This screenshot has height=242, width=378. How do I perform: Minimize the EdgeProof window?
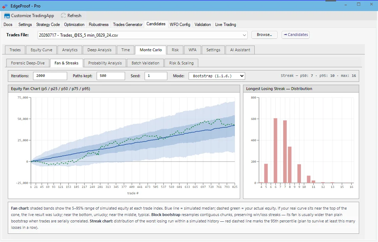click(346, 5)
